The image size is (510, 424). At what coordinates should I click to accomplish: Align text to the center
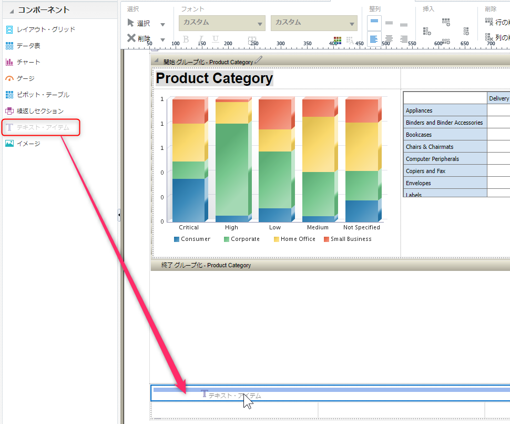[389, 39]
